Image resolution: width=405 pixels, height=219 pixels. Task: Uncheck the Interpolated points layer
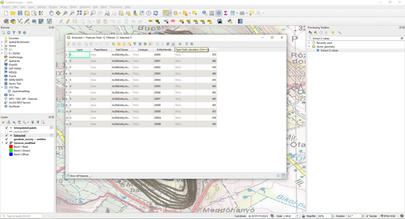point(6,128)
